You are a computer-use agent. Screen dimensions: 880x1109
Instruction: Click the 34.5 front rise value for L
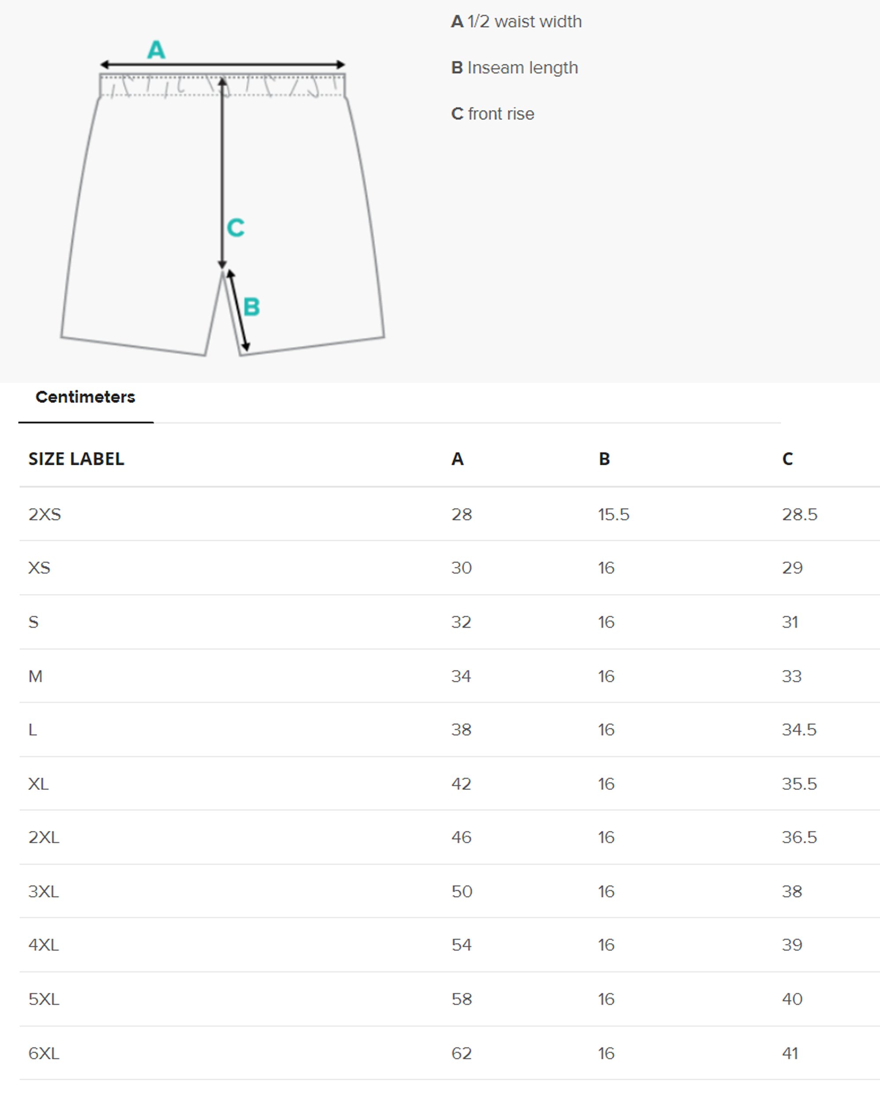(799, 730)
